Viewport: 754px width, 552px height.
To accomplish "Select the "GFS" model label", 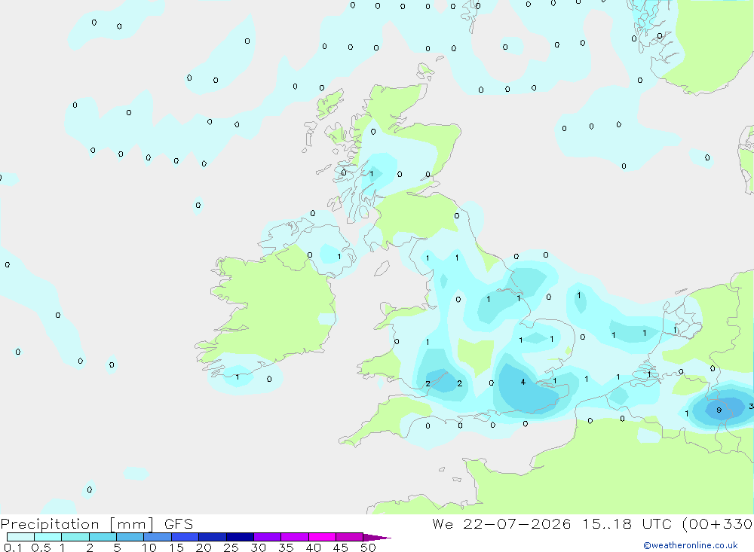I will (x=179, y=524).
